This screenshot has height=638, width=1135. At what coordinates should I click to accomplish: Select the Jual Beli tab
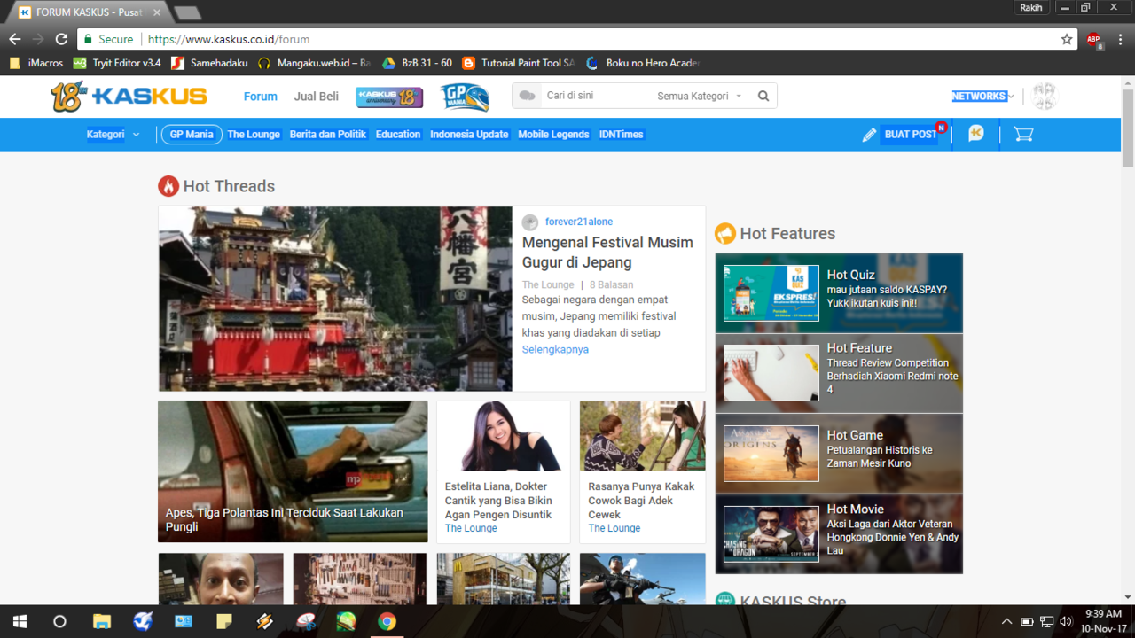[x=317, y=97]
